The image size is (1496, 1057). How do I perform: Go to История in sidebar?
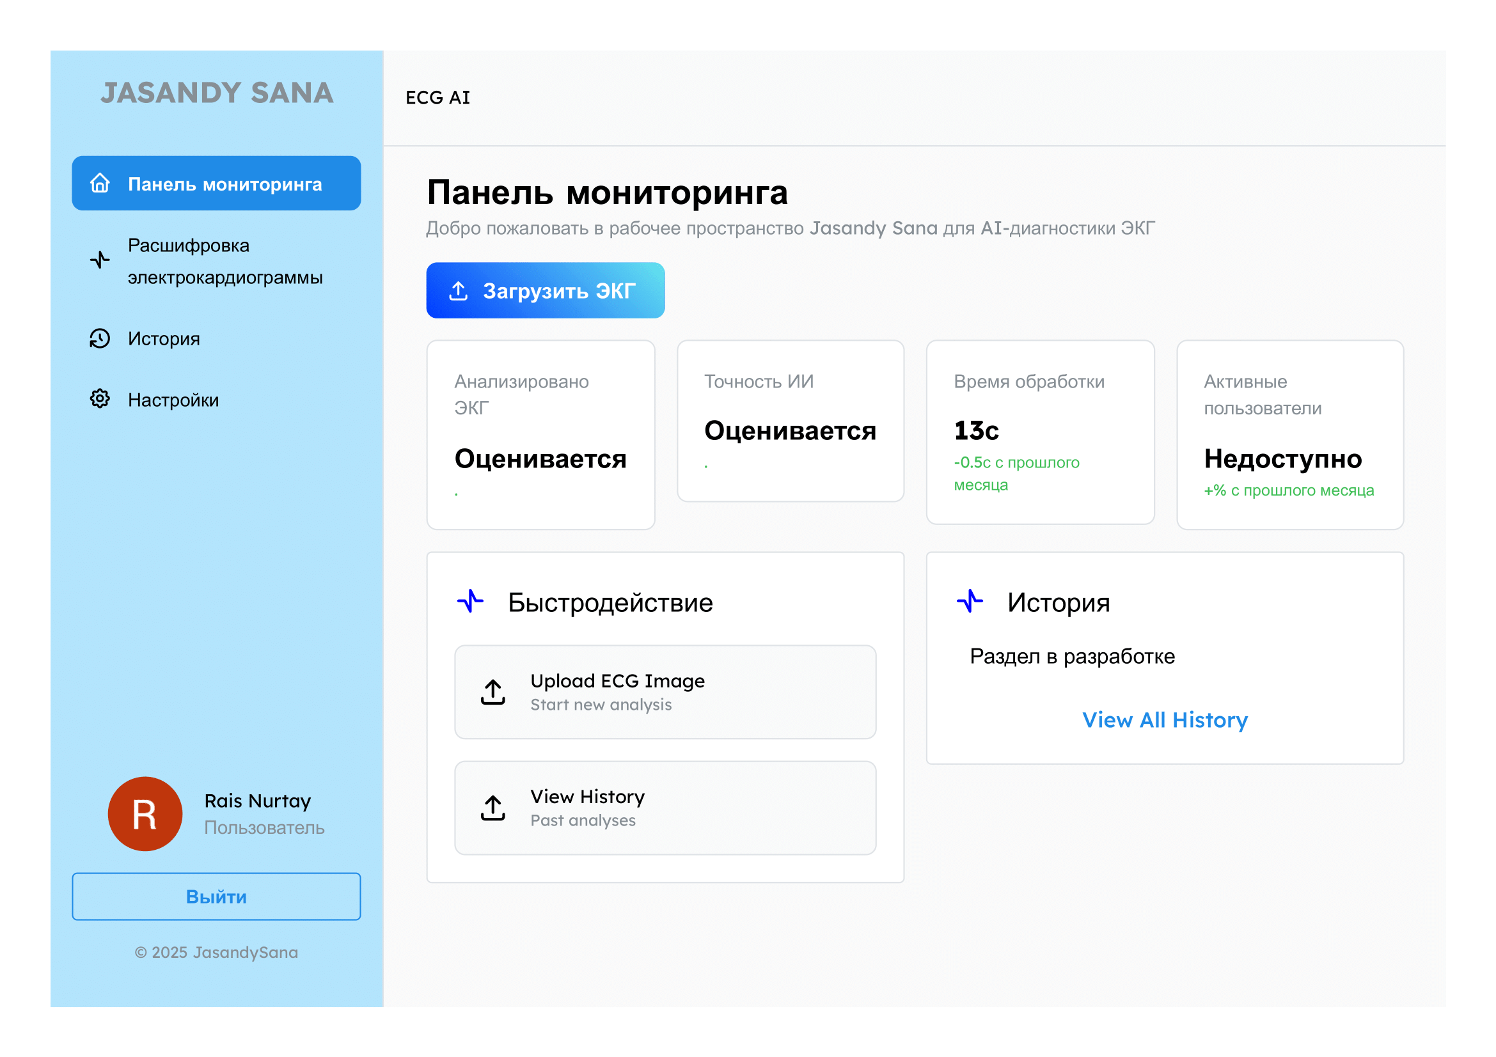click(164, 340)
